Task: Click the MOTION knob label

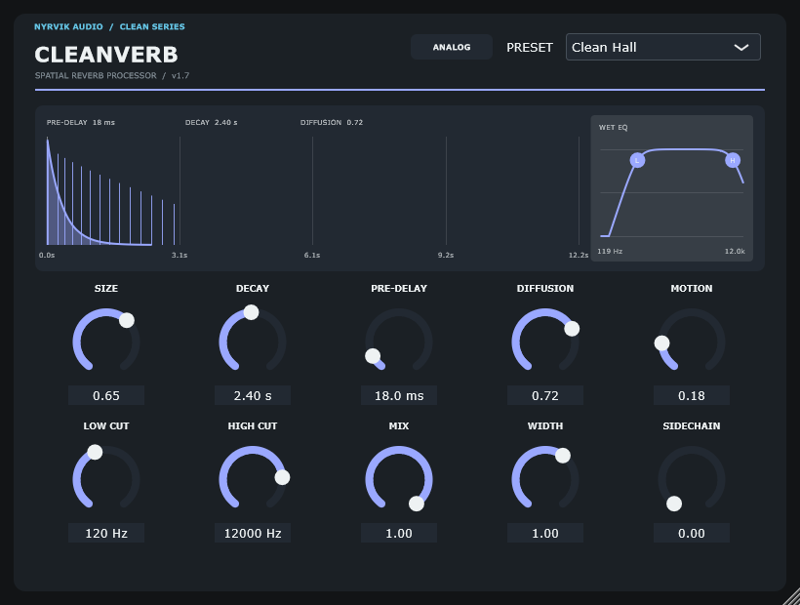Action: pyautogui.click(x=692, y=288)
